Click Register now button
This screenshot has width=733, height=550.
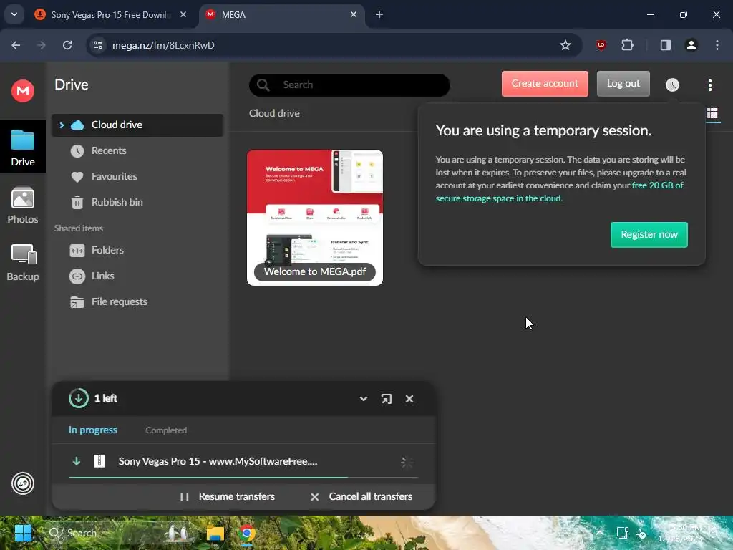(x=649, y=235)
